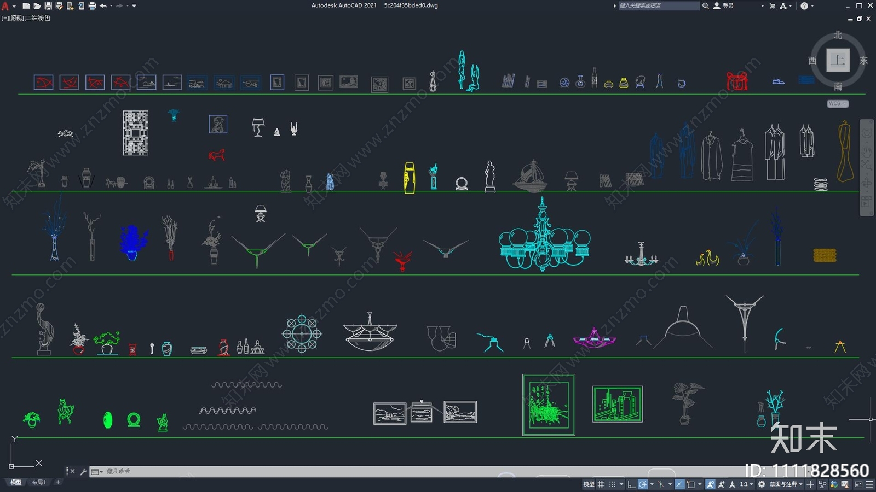
Task: Add a new layout with plus button
Action: click(58, 482)
